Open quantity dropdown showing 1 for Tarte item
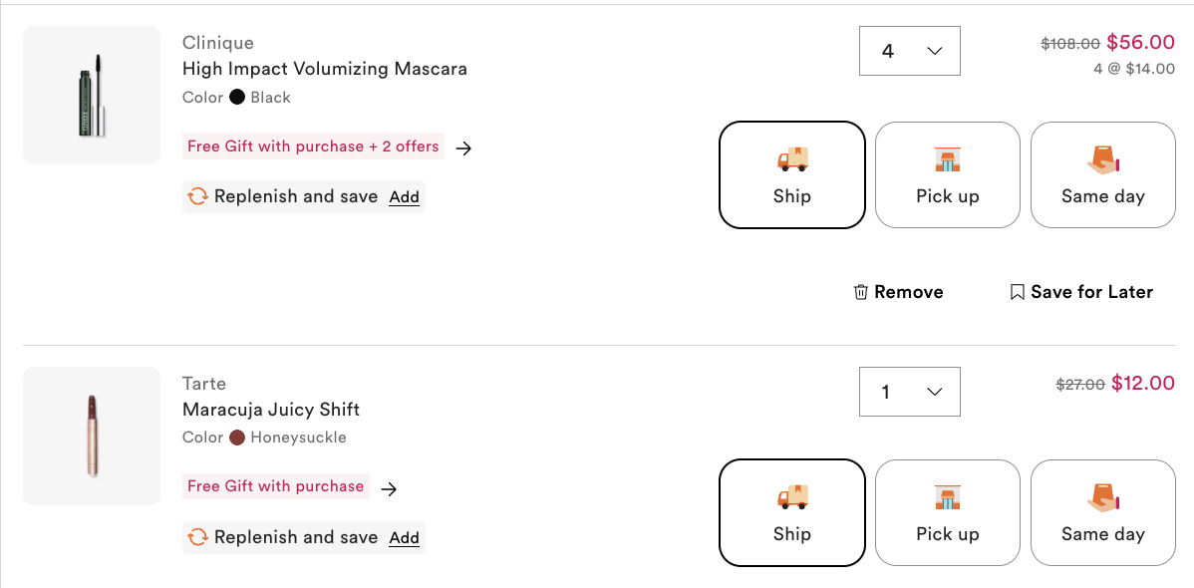The height and width of the screenshot is (588, 1194). pyautogui.click(x=909, y=392)
